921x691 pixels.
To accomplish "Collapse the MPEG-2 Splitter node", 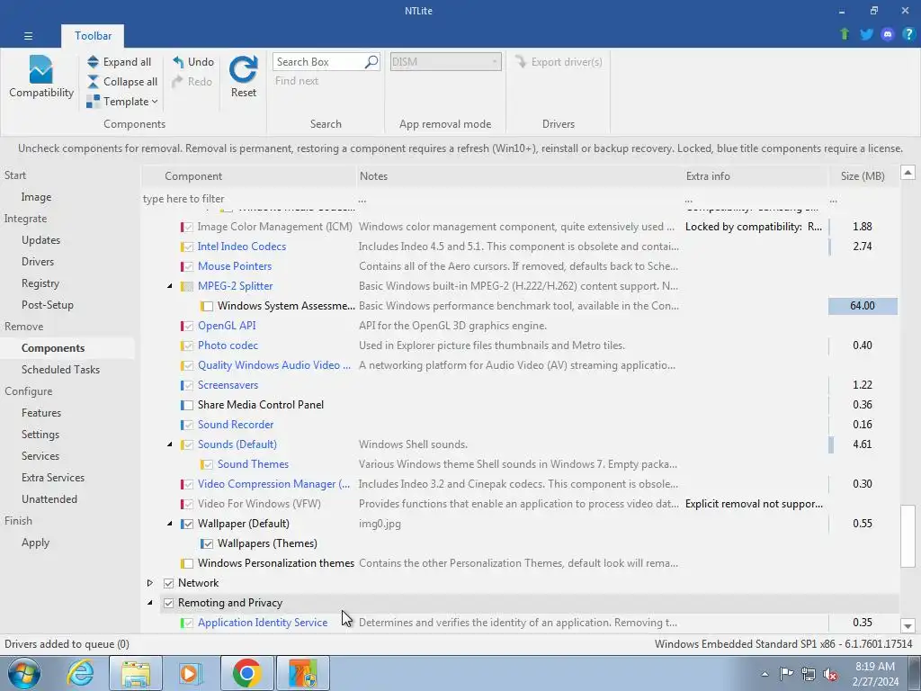I will point(170,286).
